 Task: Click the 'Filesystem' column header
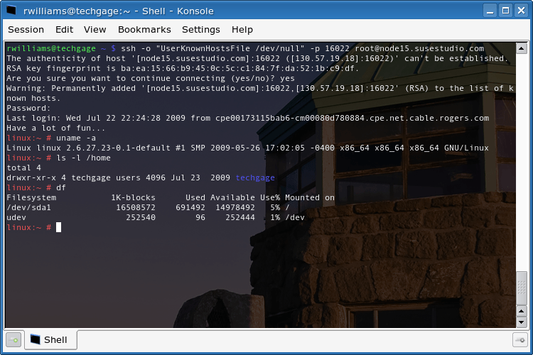31,197
